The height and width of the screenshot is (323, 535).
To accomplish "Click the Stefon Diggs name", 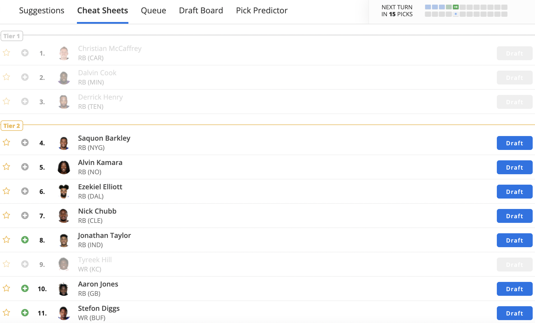I will 99,309.
